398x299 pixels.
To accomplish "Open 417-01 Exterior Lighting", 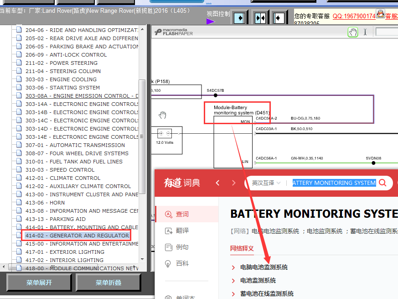I will (x=65, y=252).
